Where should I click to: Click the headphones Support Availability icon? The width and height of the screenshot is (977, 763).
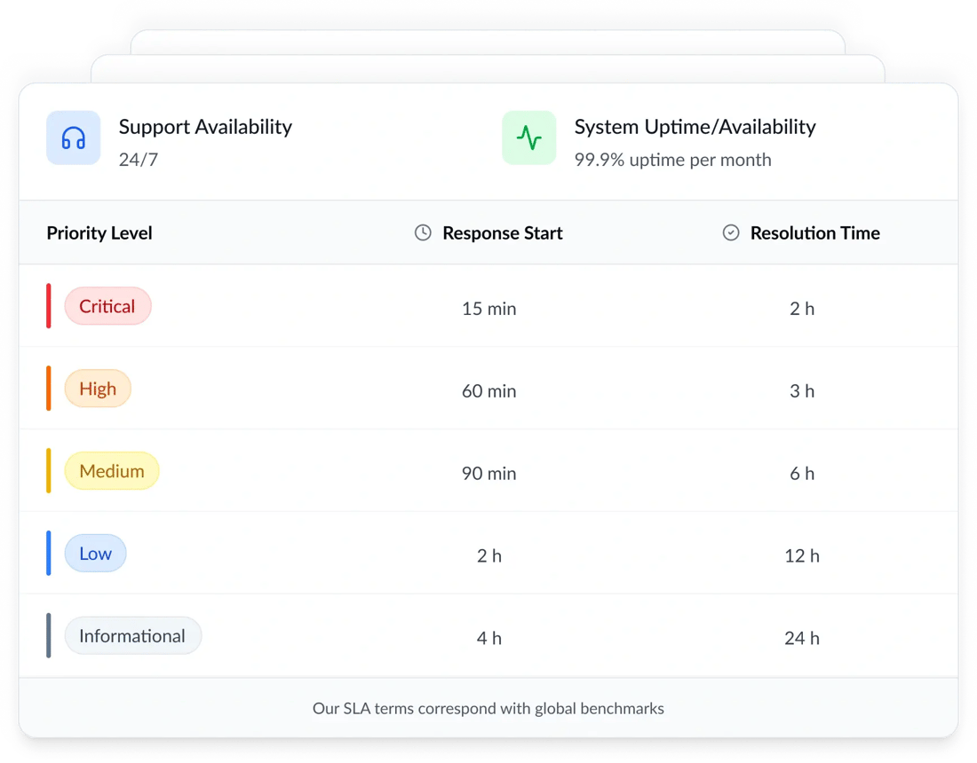[74, 138]
